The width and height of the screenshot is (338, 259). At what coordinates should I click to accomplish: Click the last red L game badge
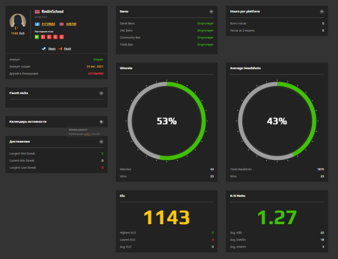coord(62,37)
